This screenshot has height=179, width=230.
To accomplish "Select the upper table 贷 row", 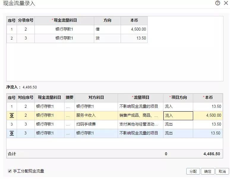I will (77, 38).
